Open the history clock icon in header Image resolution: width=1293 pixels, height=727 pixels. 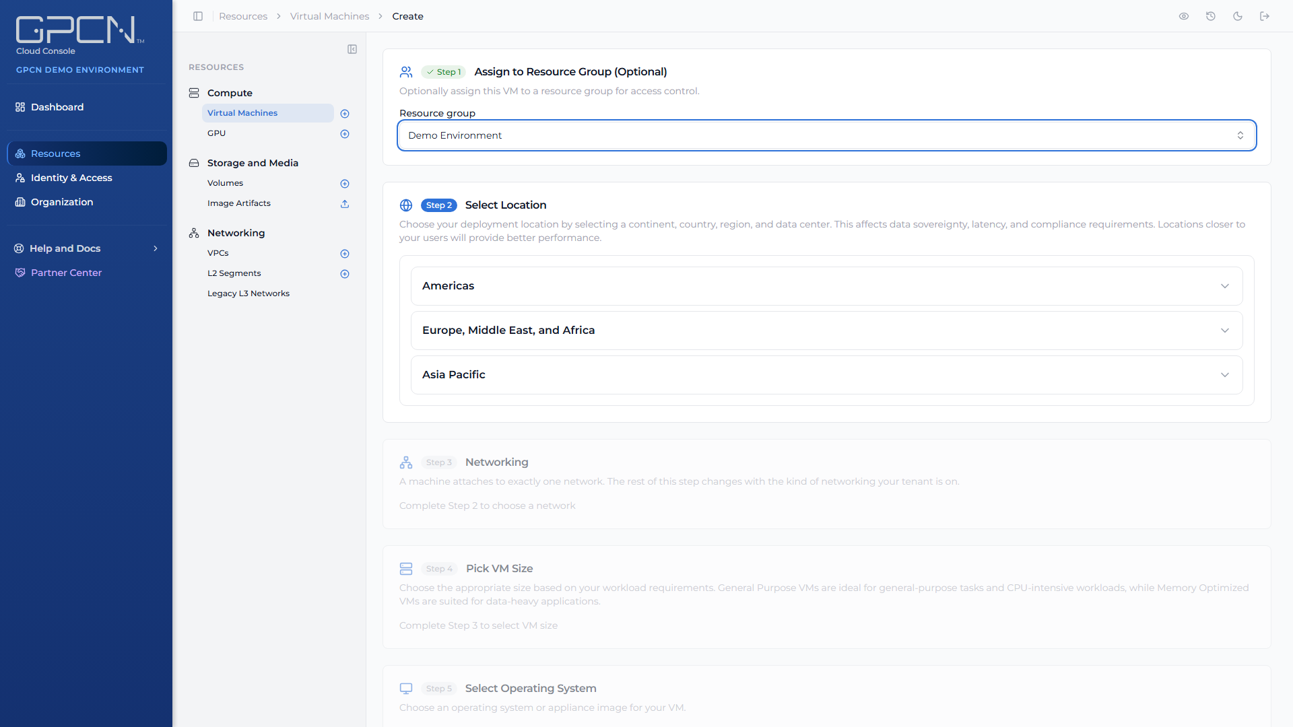[1211, 16]
